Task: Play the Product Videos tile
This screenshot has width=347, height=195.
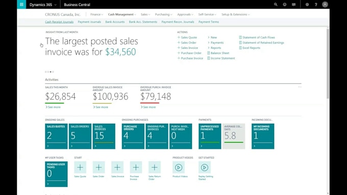Action: 179,168
